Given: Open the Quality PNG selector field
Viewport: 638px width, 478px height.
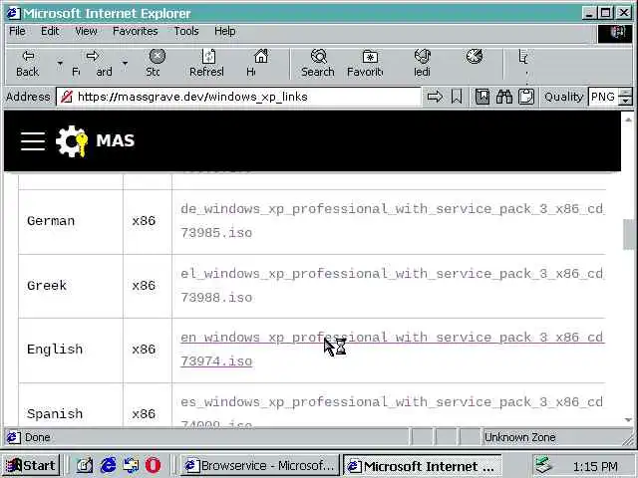Looking at the screenshot, I should coord(603,97).
